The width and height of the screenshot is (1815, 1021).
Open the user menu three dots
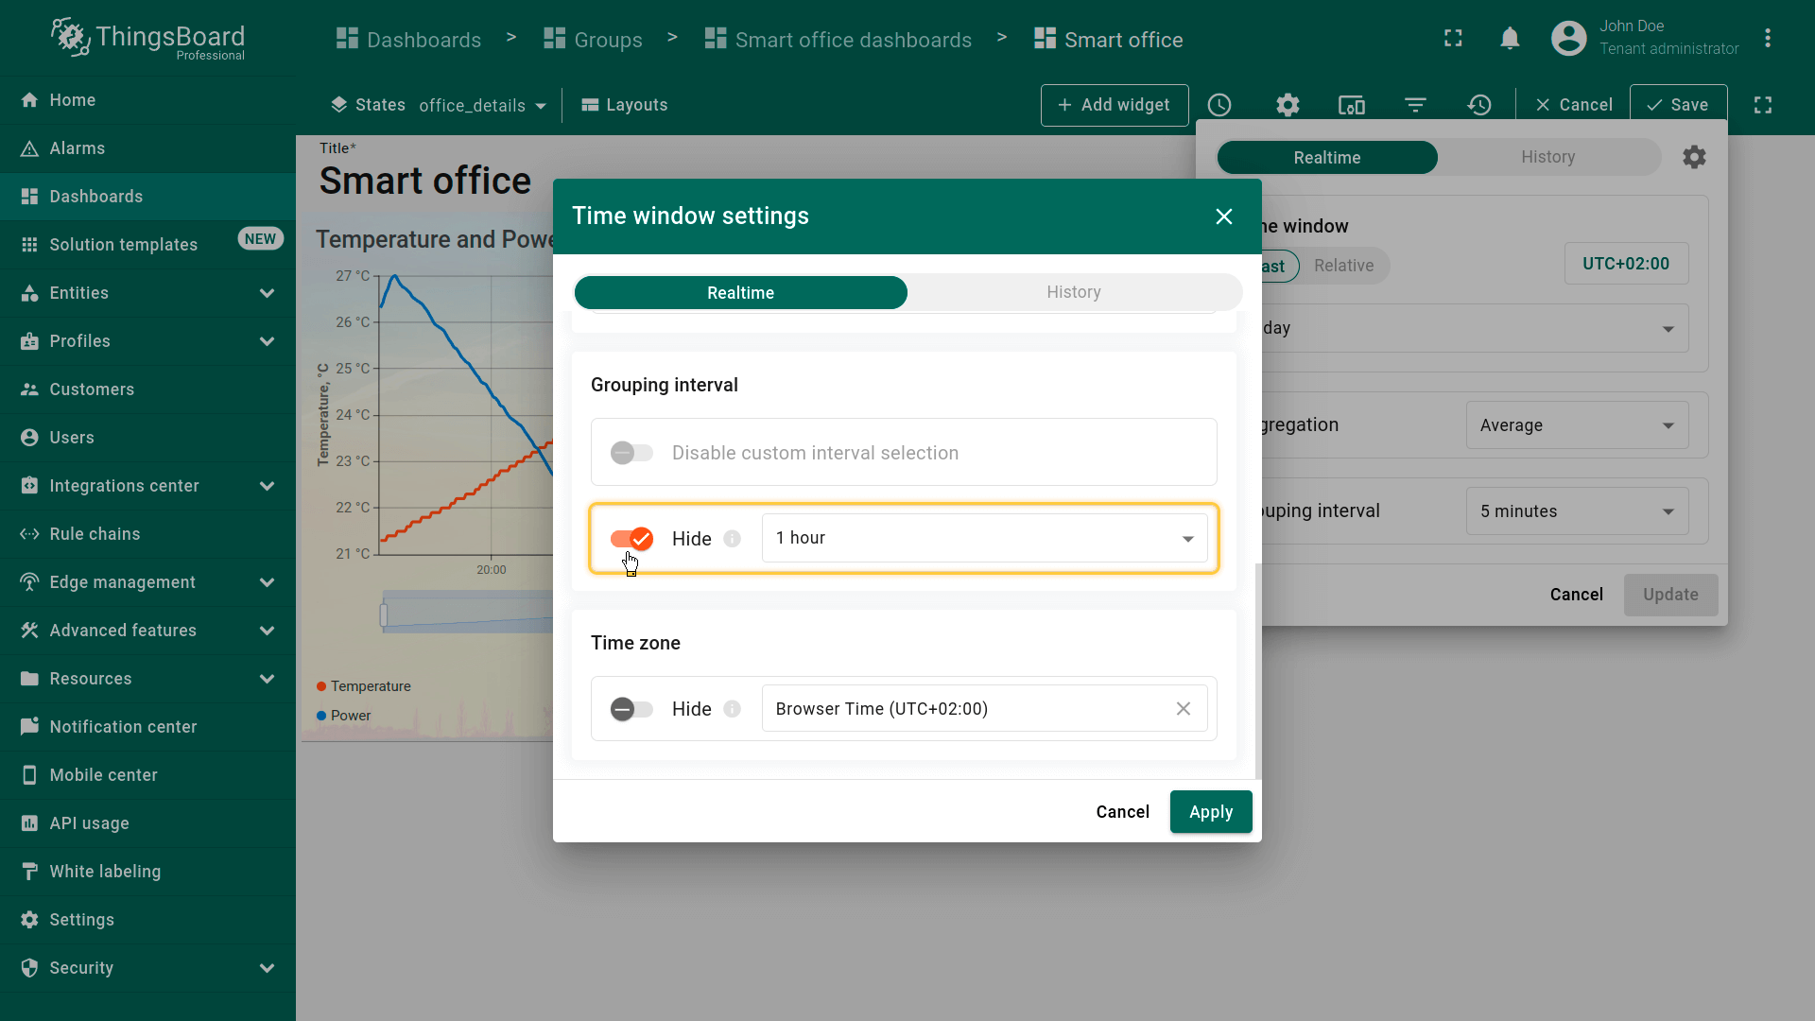pos(1767,39)
